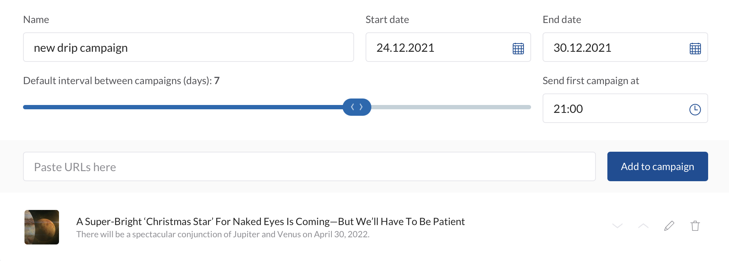Open the End date calendar picker icon

(x=695, y=48)
